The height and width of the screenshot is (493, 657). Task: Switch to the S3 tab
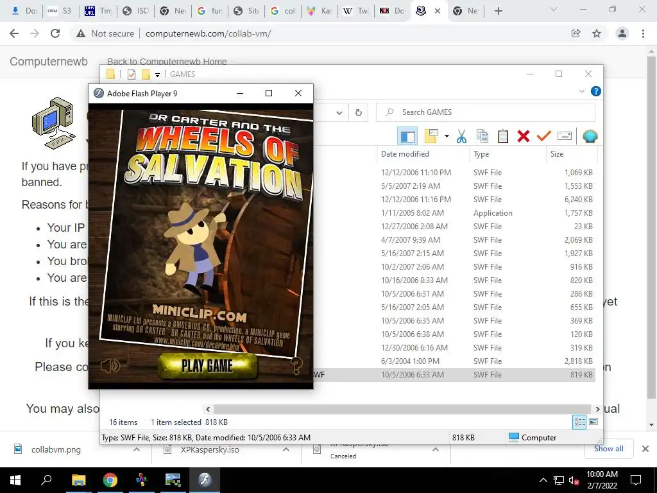point(60,11)
